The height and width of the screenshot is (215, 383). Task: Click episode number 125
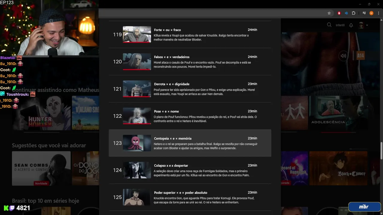[x=117, y=197]
